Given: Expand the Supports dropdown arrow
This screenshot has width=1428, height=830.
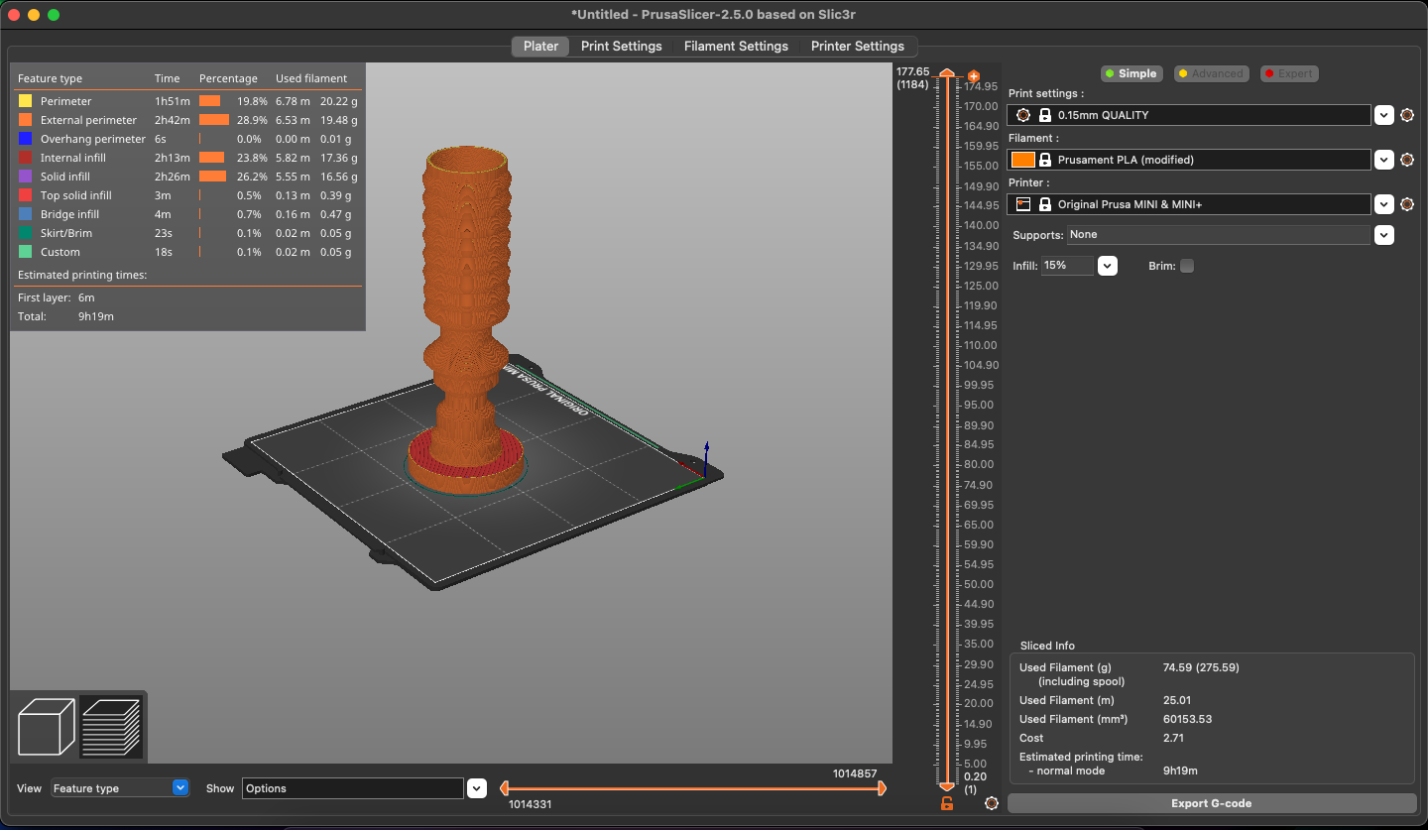Looking at the screenshot, I should 1384,235.
